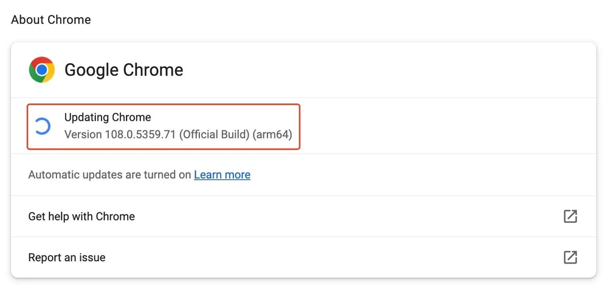
Task: Open Get help with Chrome
Action: pos(81,216)
